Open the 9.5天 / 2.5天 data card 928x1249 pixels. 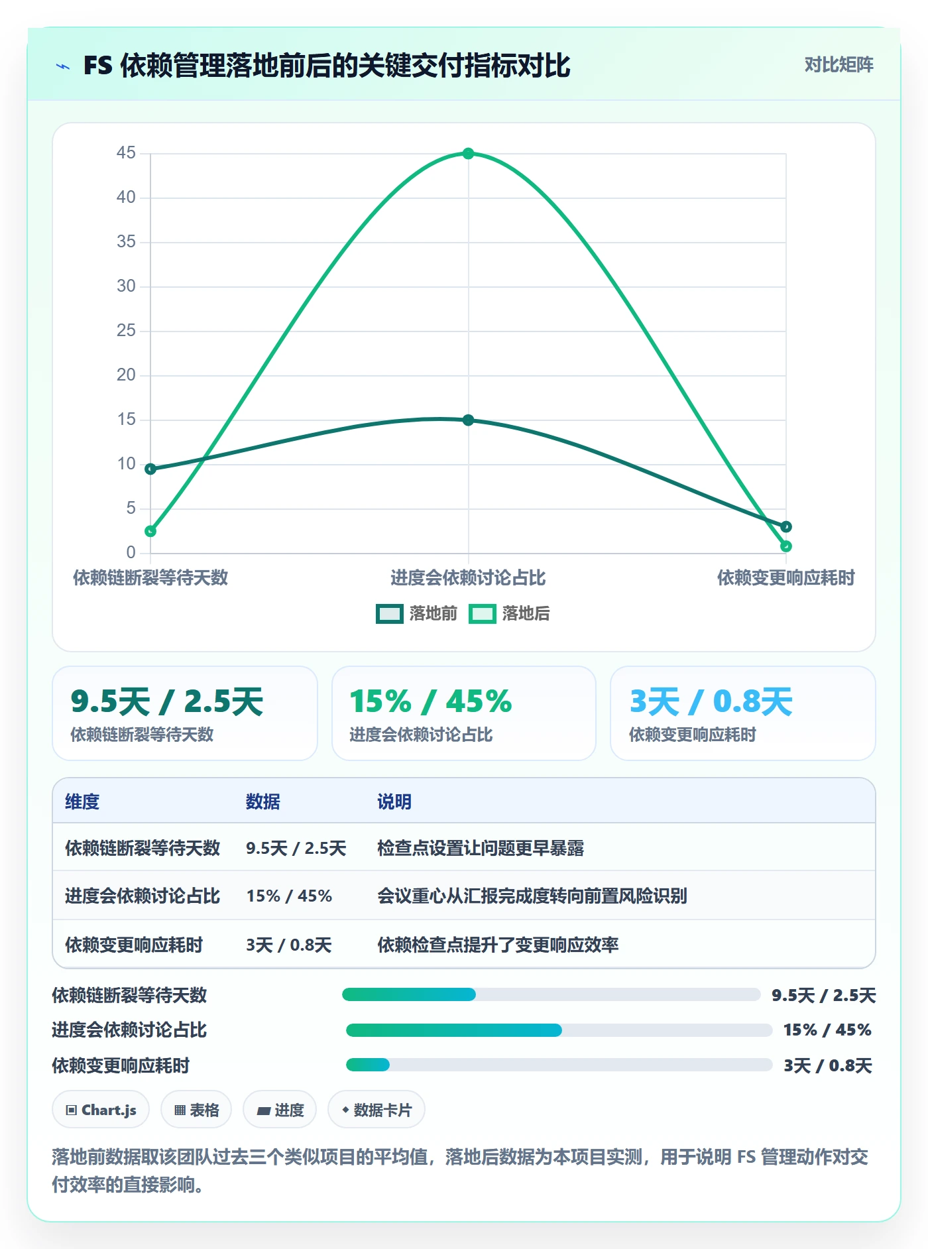[x=185, y=713]
